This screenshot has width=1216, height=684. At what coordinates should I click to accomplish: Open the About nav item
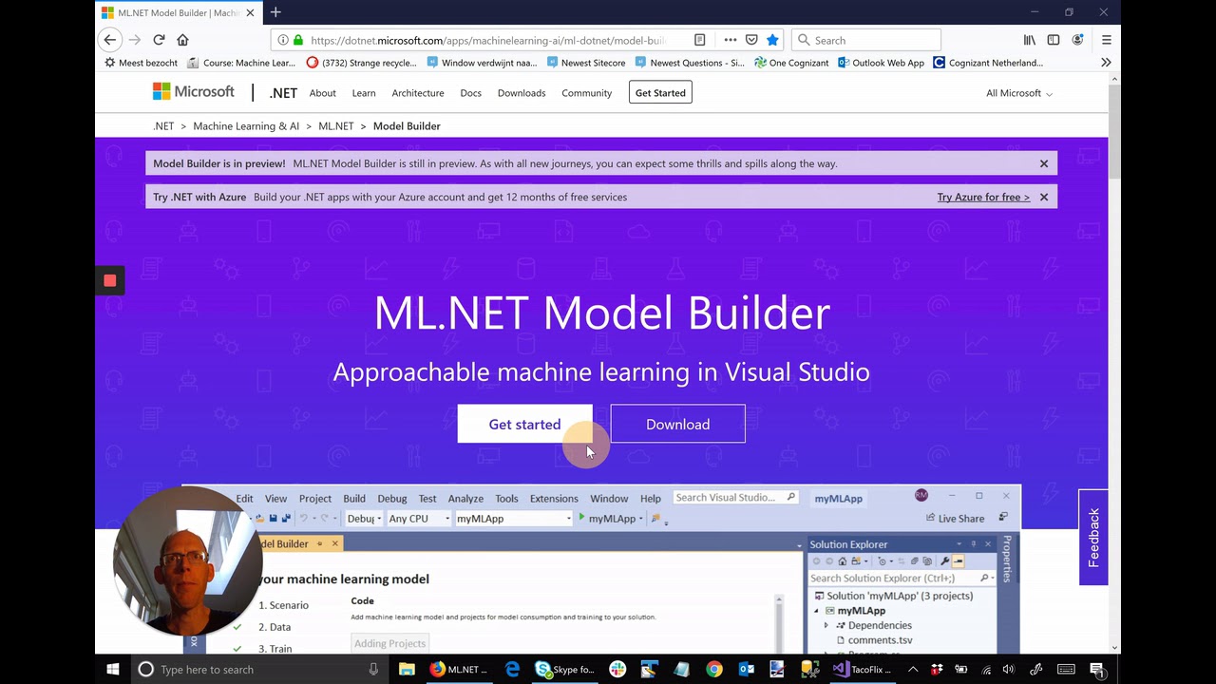click(322, 93)
